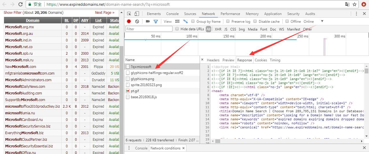The width and height of the screenshot is (369, 154).
Task: Enable Group by frame checkbox
Action: [x=193, y=21]
